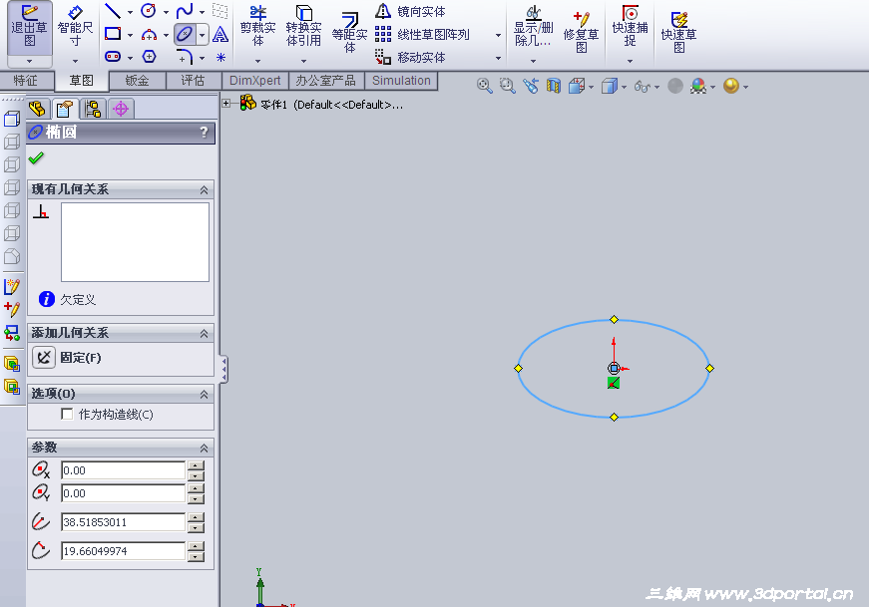Click the Hide/Show Items glasses icon
The width and height of the screenshot is (869, 607).
643,87
